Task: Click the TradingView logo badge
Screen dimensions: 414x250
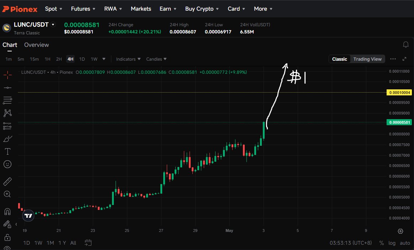Action: click(28, 216)
